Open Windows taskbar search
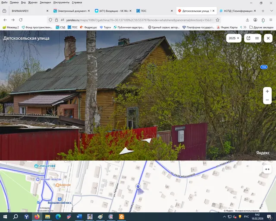Image resolution: width=276 pixels, height=221 pixels. [x=16, y=217]
